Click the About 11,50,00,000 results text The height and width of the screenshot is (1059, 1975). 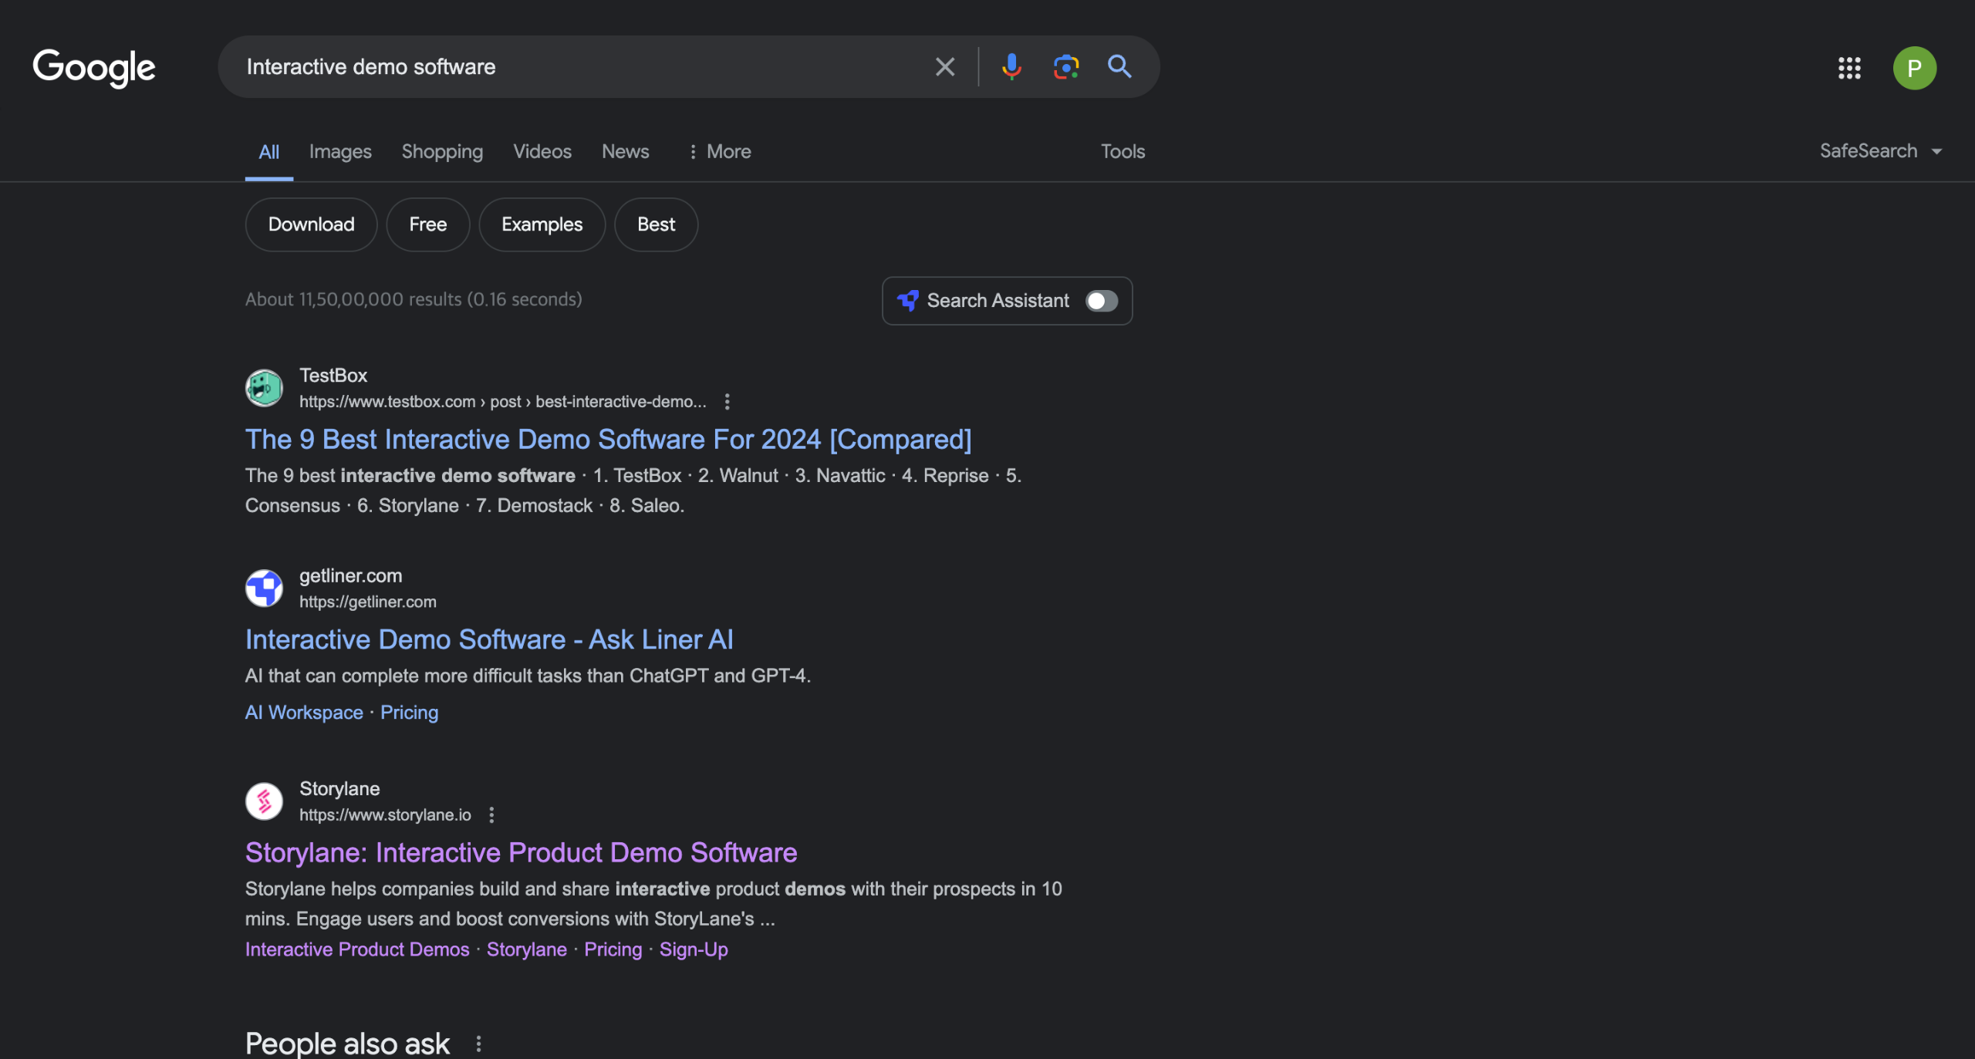tap(414, 299)
